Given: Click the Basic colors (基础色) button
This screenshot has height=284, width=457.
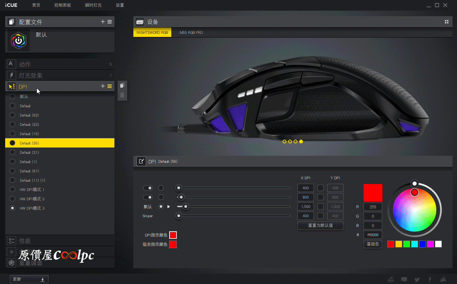Looking at the screenshot, I should coord(373,244).
